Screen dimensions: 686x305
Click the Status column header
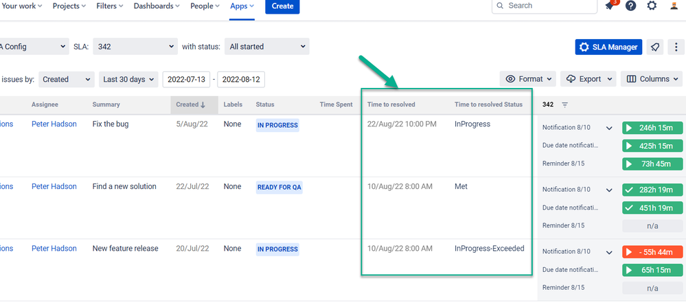tap(265, 104)
